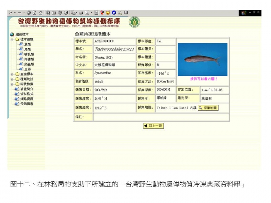Open 全部 in the sidebar tree
Image resolution: width=271 pixels, height=203 pixels.
[x=27, y=69]
